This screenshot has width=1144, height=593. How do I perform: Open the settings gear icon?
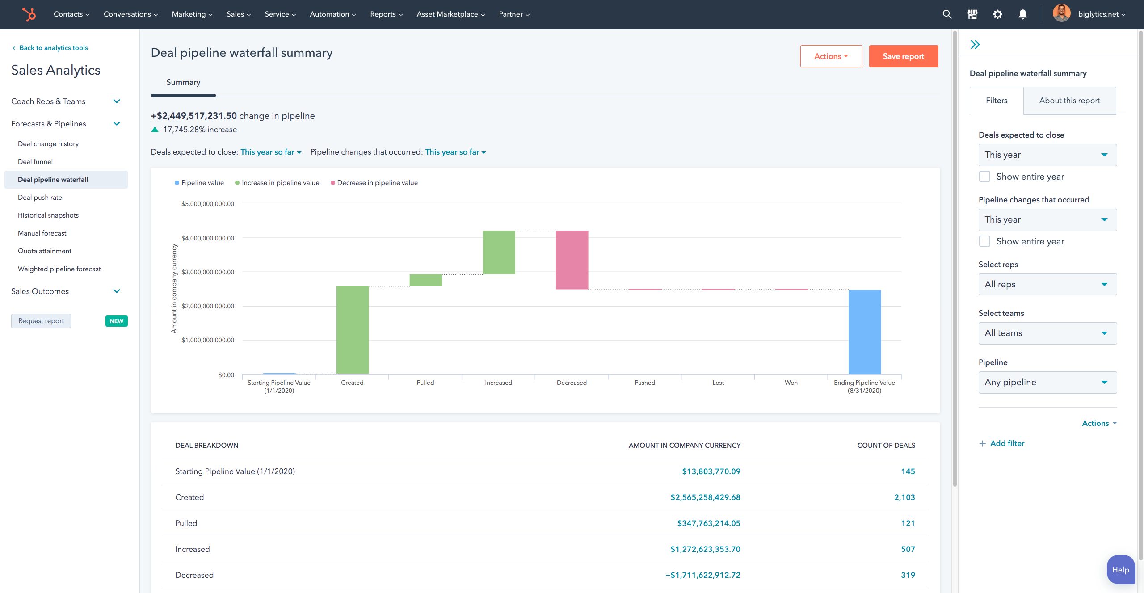pyautogui.click(x=997, y=14)
